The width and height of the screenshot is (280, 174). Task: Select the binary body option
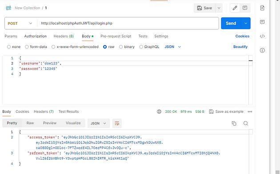coord(121,47)
